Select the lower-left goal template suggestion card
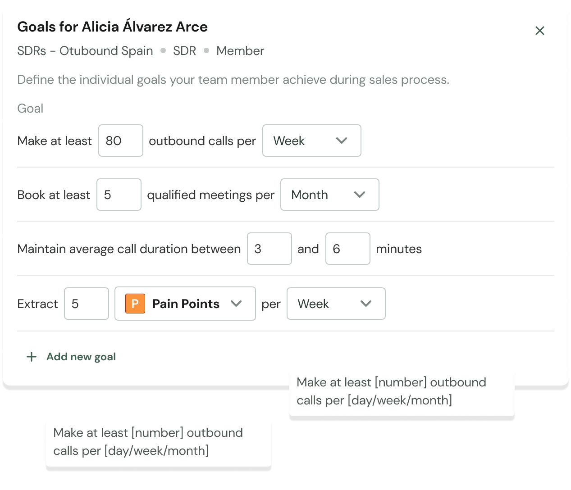 click(158, 441)
